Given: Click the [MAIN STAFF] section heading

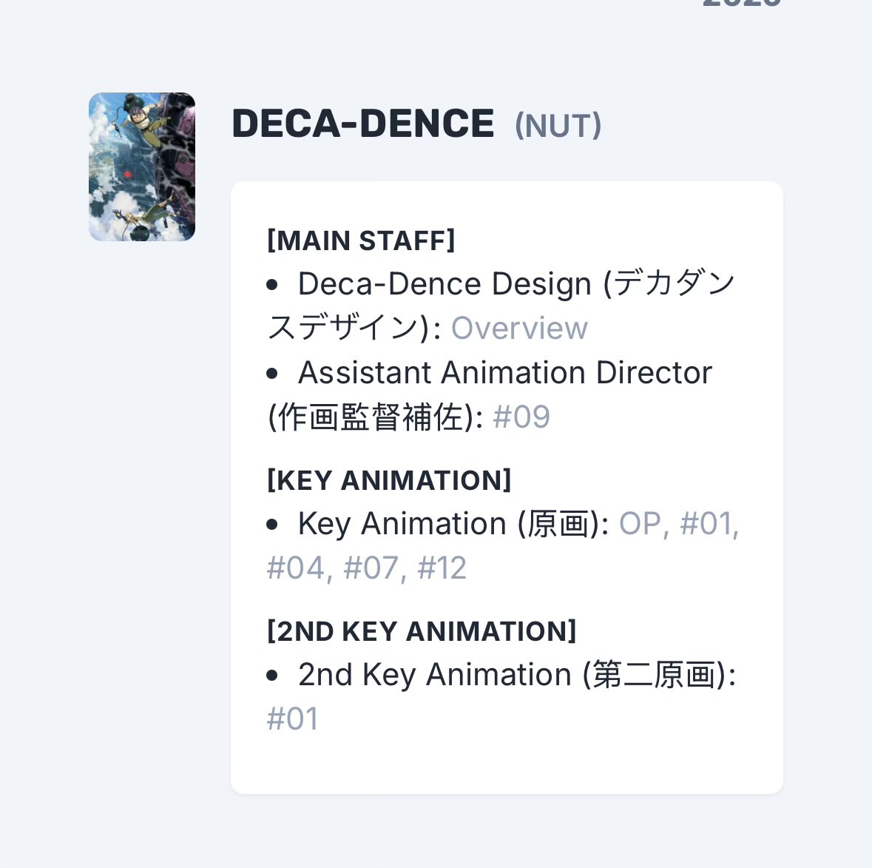Looking at the screenshot, I should pyautogui.click(x=361, y=240).
